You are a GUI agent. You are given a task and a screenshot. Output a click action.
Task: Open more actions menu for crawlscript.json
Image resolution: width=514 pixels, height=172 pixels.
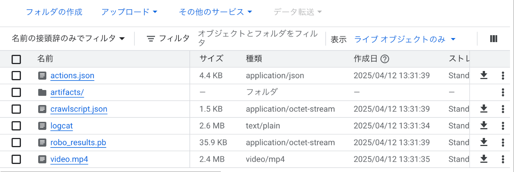click(x=503, y=109)
